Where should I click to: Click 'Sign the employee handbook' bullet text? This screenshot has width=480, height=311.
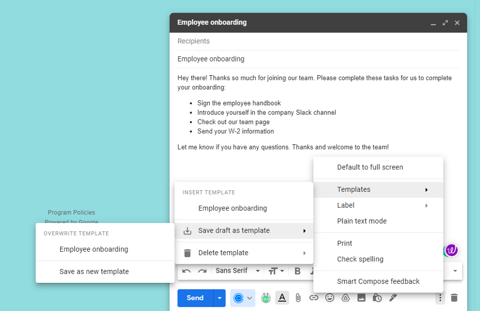point(239,103)
